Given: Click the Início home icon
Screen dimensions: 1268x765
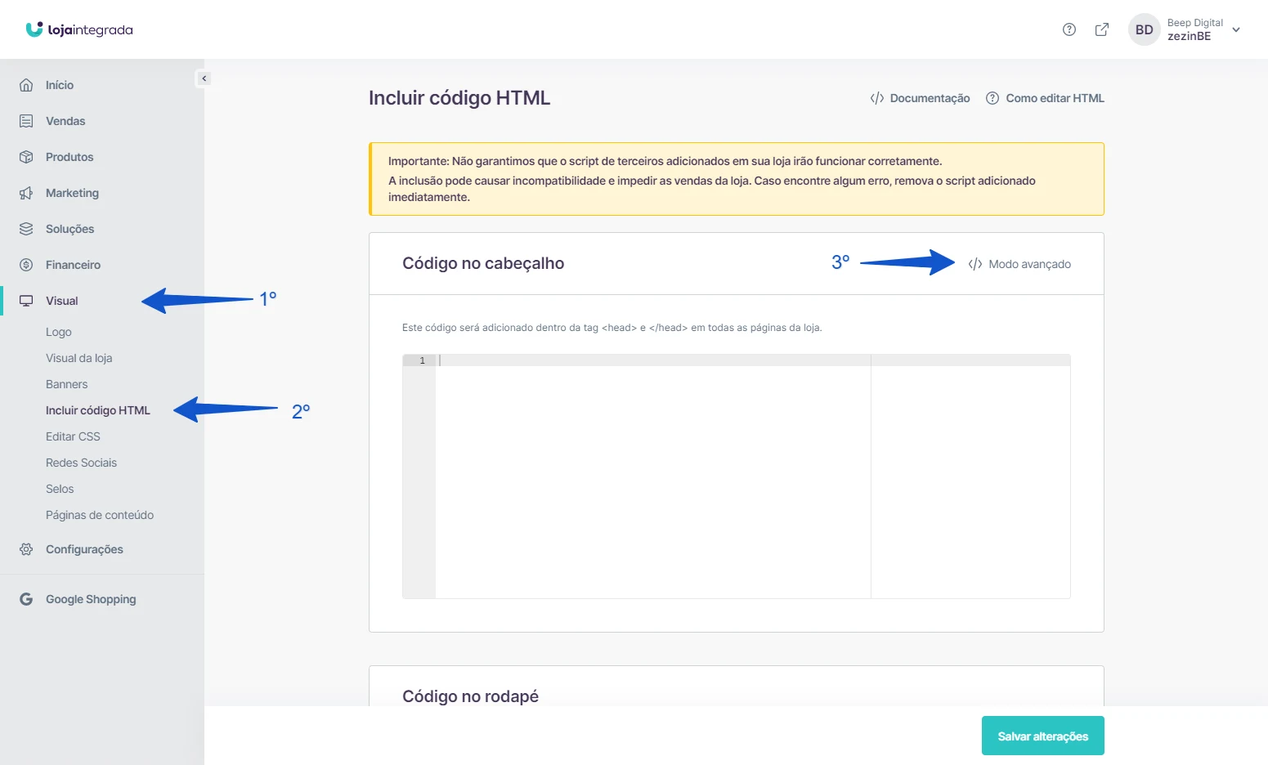Looking at the screenshot, I should pos(26,85).
